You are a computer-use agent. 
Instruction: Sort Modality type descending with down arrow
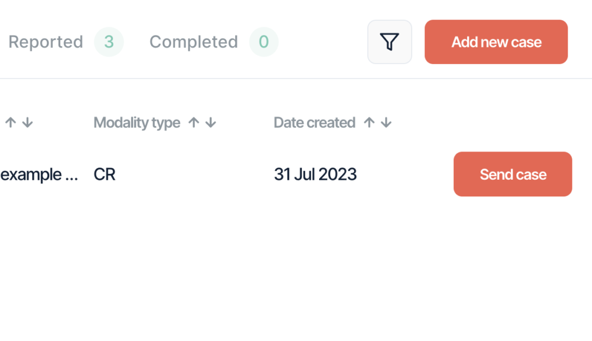[x=210, y=123]
